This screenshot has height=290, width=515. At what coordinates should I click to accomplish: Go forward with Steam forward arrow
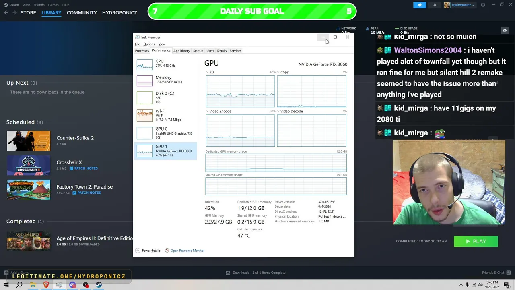click(14, 13)
